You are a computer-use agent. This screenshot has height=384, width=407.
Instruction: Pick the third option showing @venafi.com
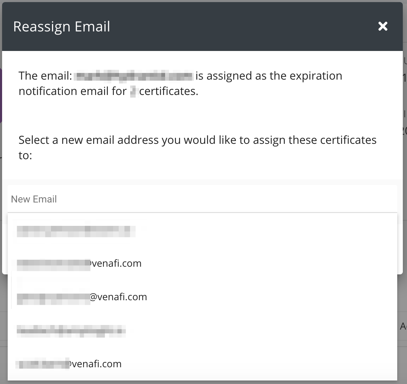point(82,297)
